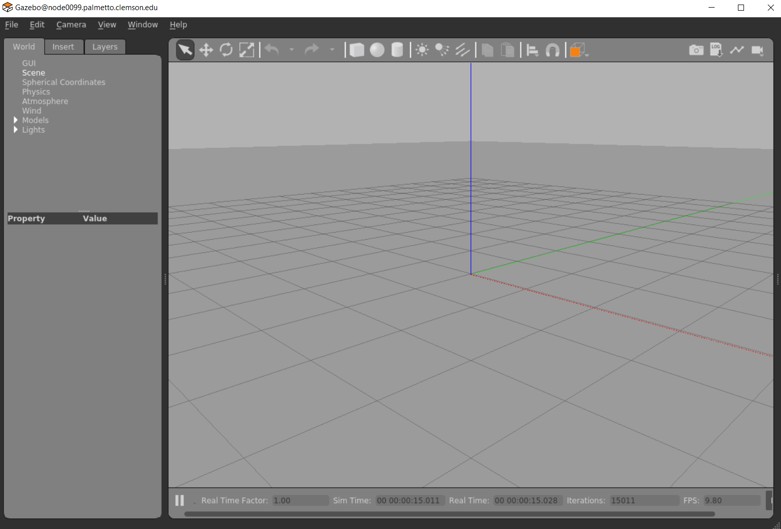Switch to the Layers tab
Screen dimensions: 781x529
(105, 47)
